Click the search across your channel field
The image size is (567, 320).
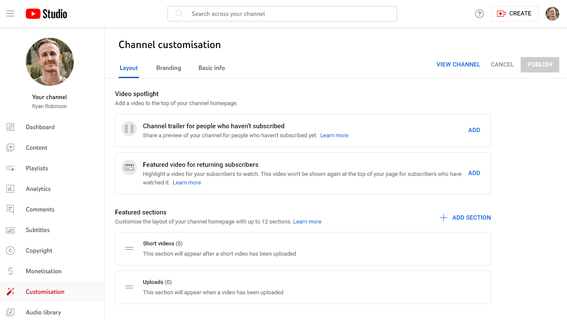tap(282, 14)
